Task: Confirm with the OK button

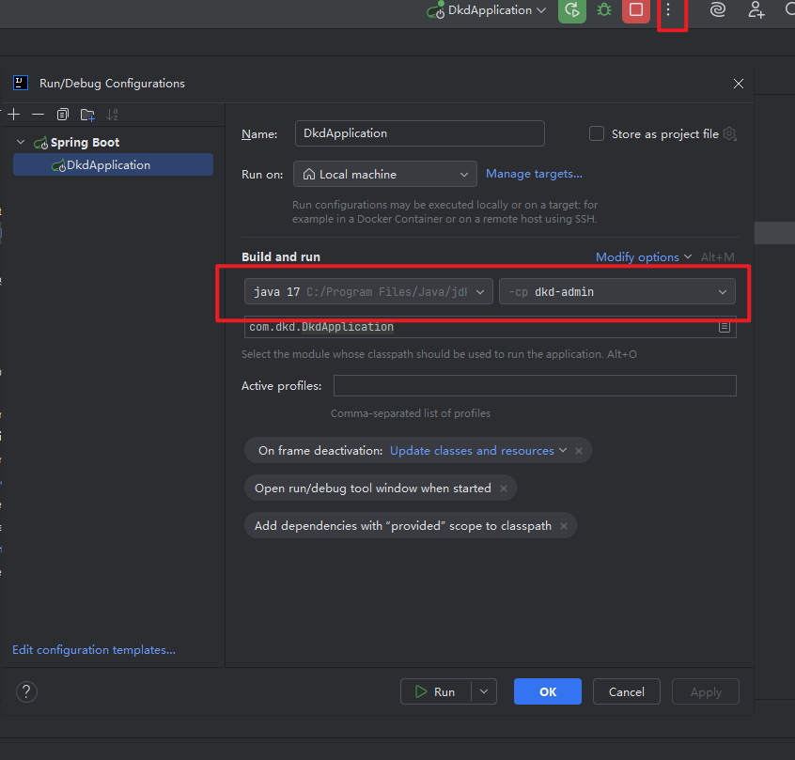Action: click(548, 691)
